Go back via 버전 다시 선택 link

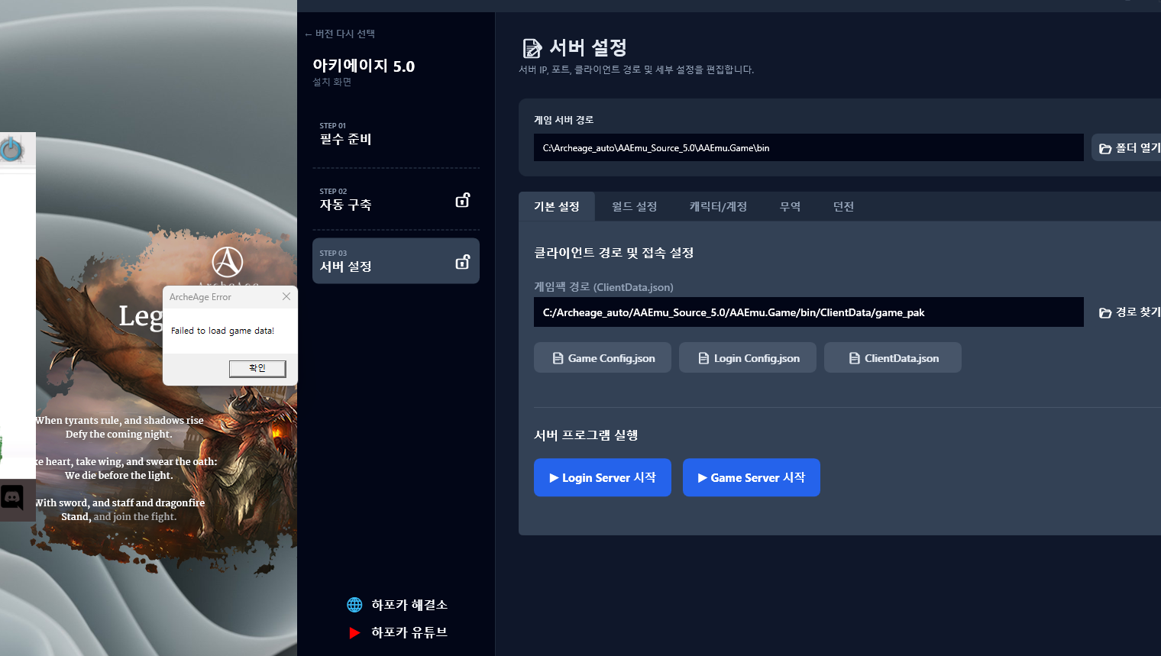click(340, 34)
